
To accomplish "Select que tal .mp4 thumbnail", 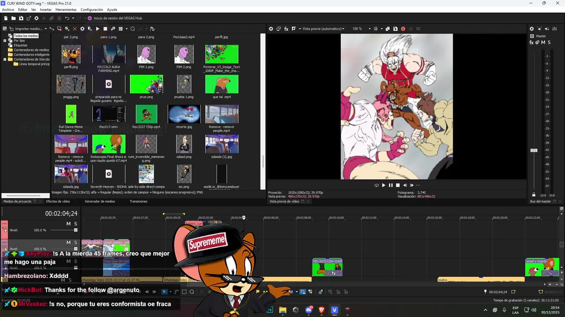I will click(x=222, y=84).
